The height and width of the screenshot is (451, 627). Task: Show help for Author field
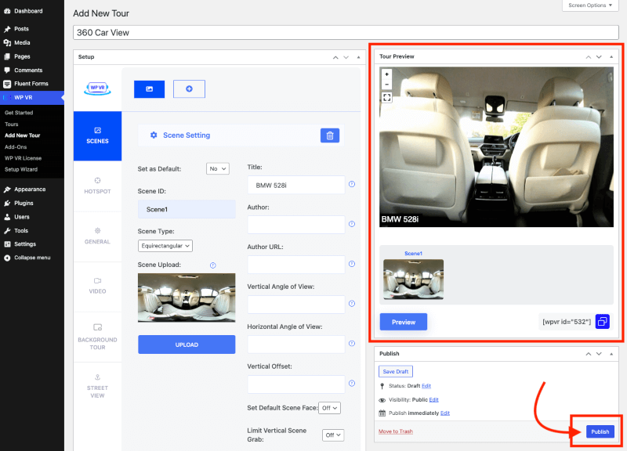(x=352, y=224)
